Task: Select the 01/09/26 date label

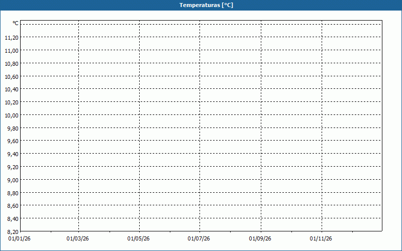Action: click(x=260, y=239)
